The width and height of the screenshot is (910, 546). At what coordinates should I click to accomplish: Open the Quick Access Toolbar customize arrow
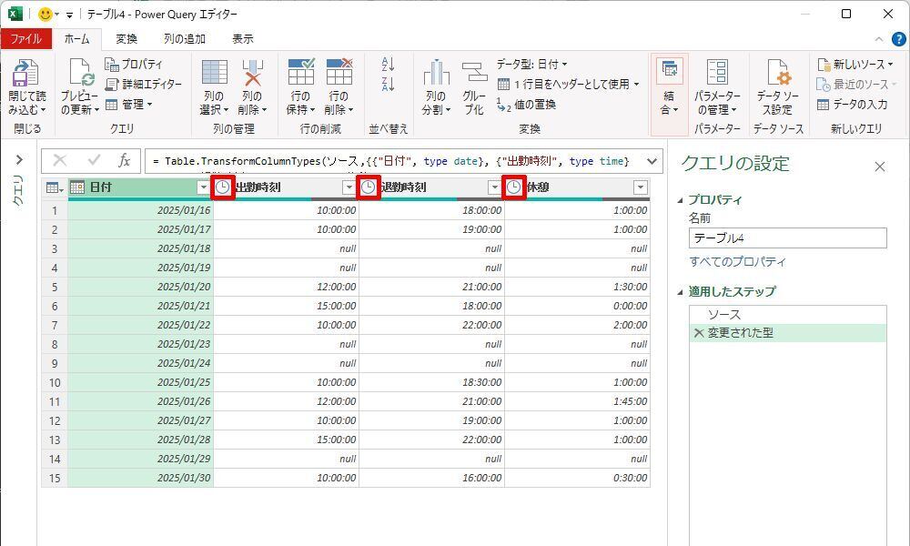point(69,15)
